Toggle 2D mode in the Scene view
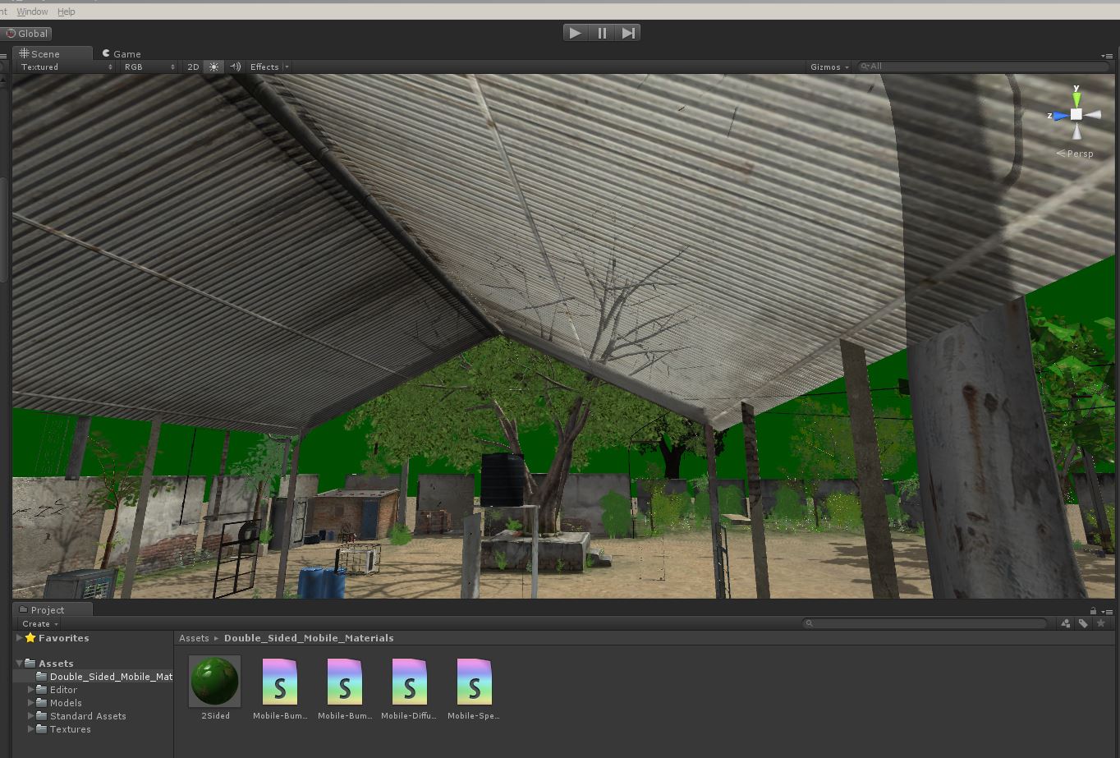Image resolution: width=1120 pixels, height=758 pixels. point(192,67)
